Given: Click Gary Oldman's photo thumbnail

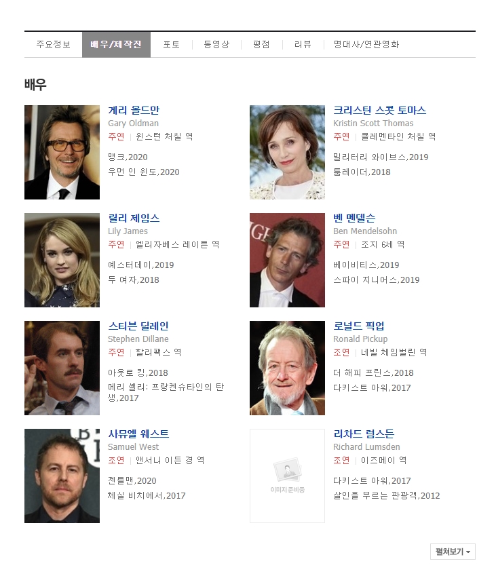Looking at the screenshot, I should point(62,152).
